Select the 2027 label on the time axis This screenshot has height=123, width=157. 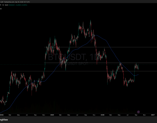(153, 115)
